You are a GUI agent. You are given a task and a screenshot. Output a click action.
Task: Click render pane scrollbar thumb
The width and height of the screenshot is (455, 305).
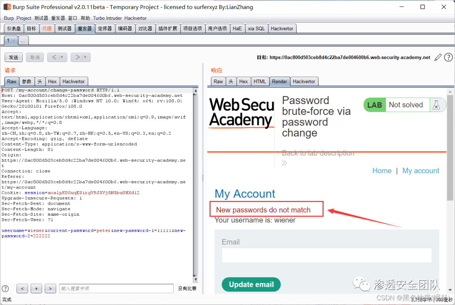[450, 147]
